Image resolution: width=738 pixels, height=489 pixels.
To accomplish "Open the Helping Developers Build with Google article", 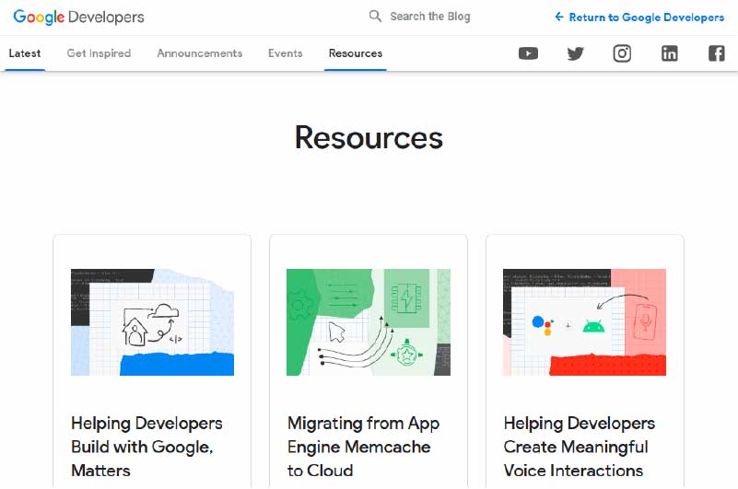I will click(146, 446).
